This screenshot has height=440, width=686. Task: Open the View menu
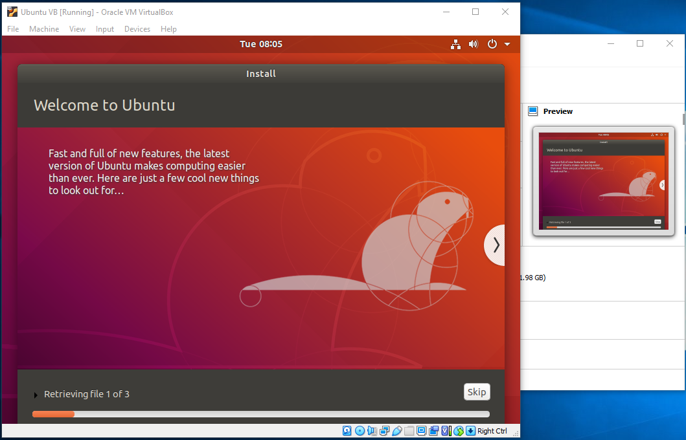tap(78, 29)
